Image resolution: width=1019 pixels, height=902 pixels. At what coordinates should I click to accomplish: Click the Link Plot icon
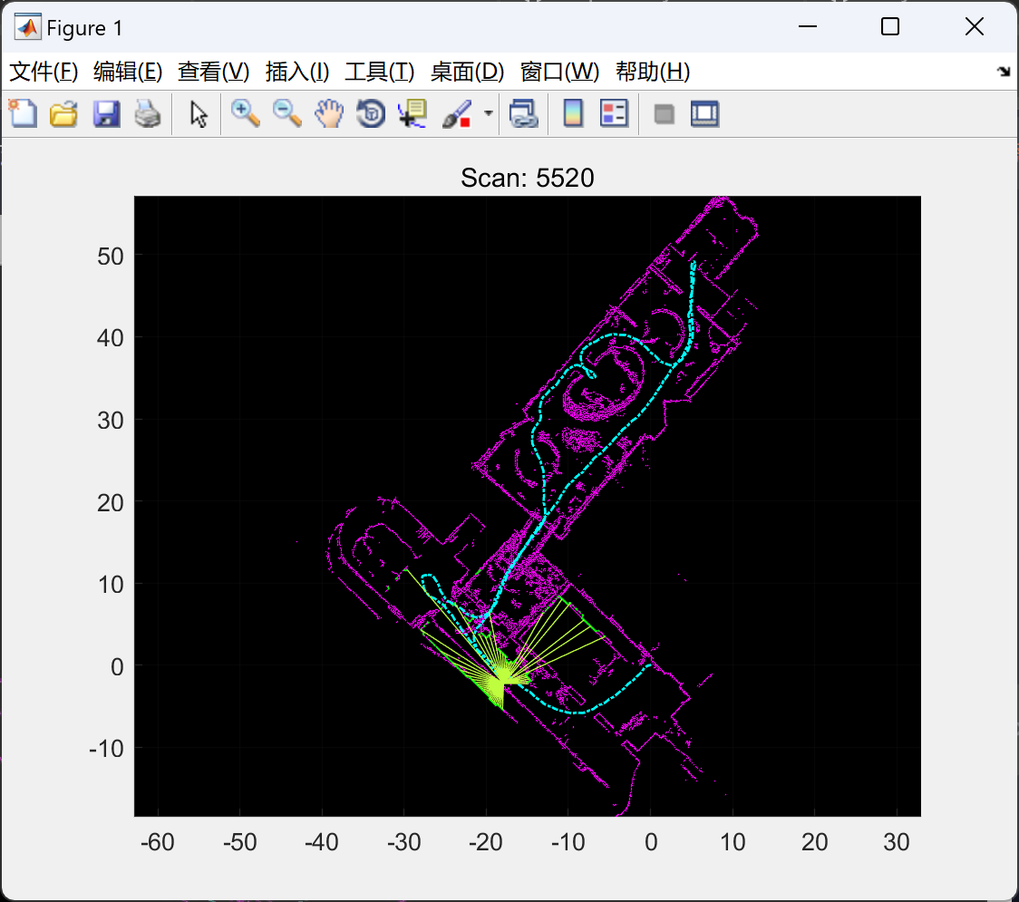pos(524,113)
